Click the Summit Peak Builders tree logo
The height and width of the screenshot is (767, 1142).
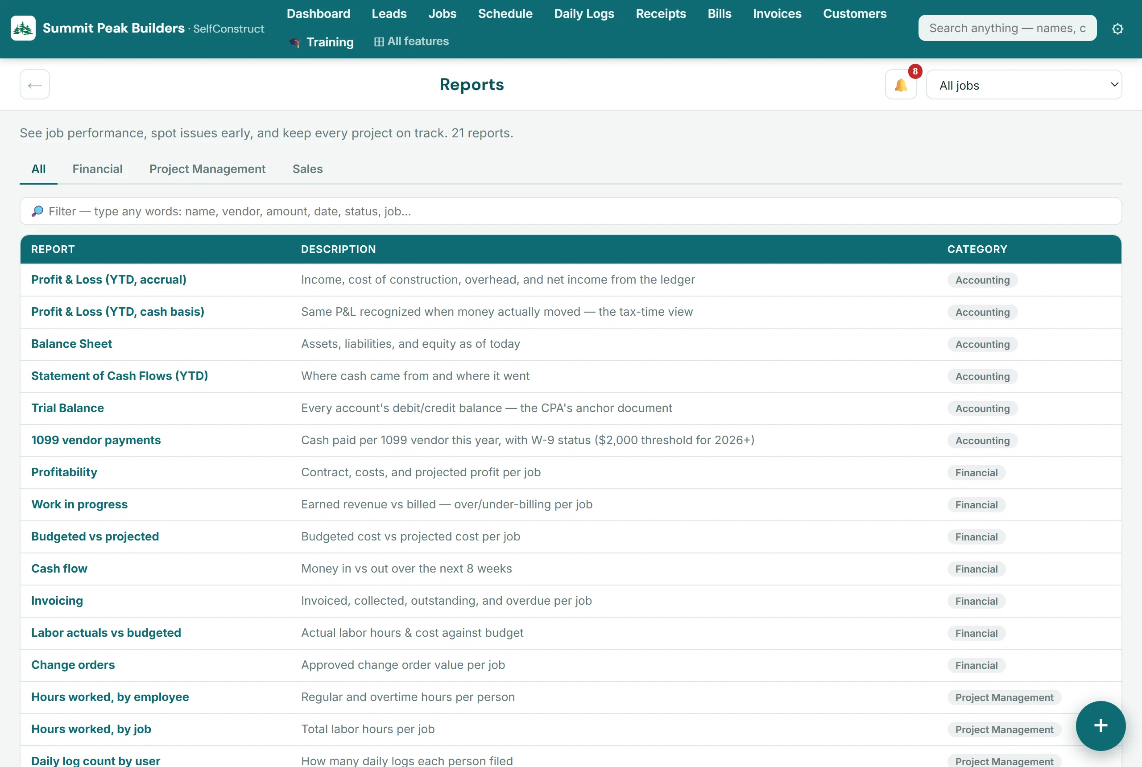[x=23, y=28]
